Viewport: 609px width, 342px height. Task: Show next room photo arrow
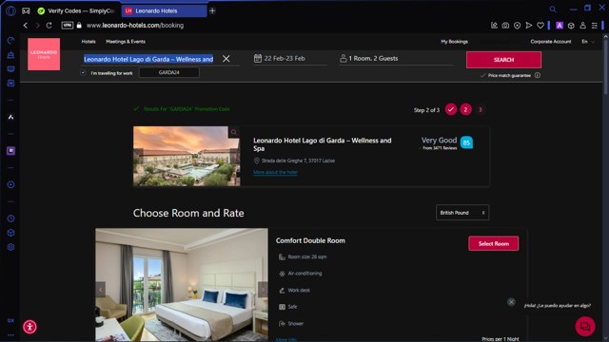coord(263,289)
